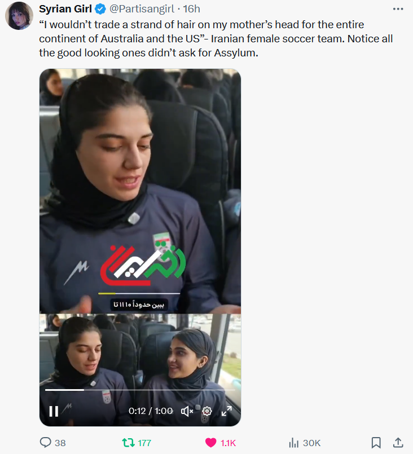Seek on the video progress bar
This screenshot has height=454, width=413.
click(140, 390)
